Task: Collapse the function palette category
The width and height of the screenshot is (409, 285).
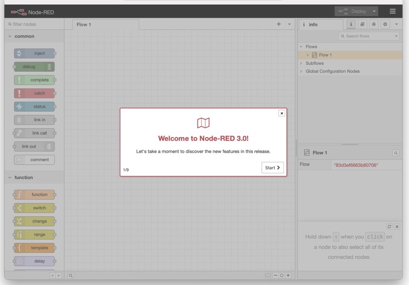Action: [34, 178]
